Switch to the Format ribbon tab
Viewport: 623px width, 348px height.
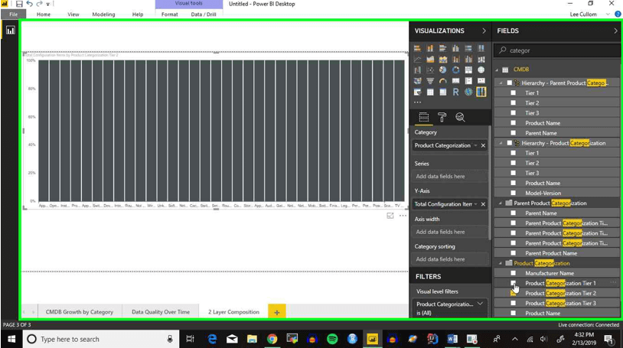pos(170,15)
